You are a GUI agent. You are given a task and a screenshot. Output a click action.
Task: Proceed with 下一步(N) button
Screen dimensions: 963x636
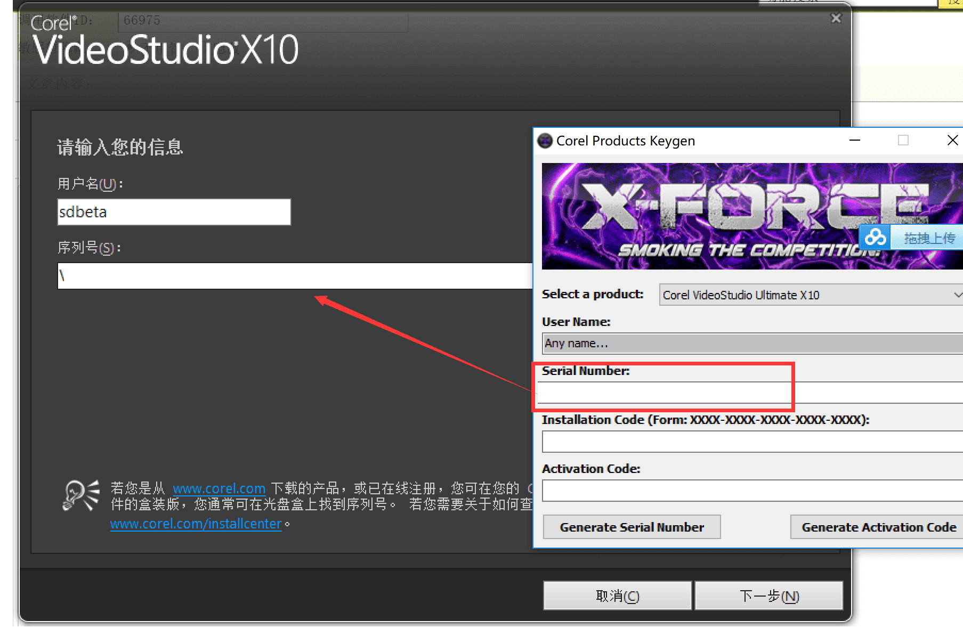point(769,596)
